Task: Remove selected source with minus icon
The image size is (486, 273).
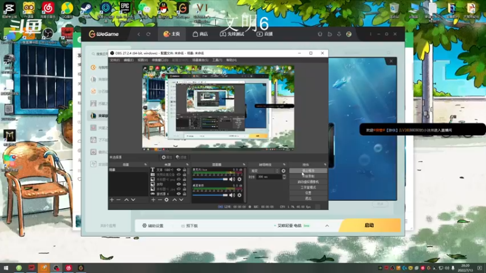Action: (160, 200)
